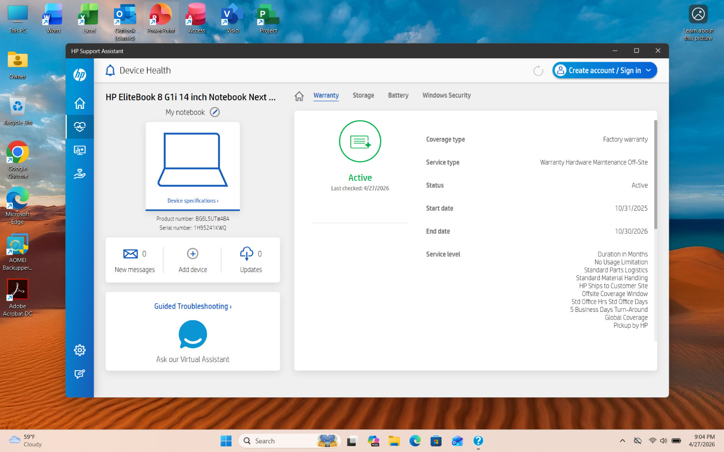724x452 pixels.
Task: Open the Windows Security tab
Action: (x=447, y=95)
